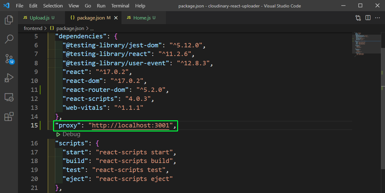This screenshot has height=193, width=385.
Task: Open the Run and Debug view
Action: 9,78
